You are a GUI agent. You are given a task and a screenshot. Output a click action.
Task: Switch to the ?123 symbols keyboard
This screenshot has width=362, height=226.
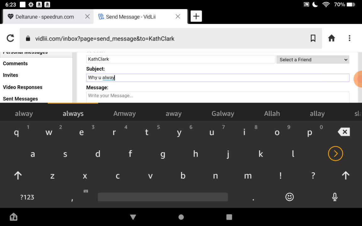pos(27,197)
